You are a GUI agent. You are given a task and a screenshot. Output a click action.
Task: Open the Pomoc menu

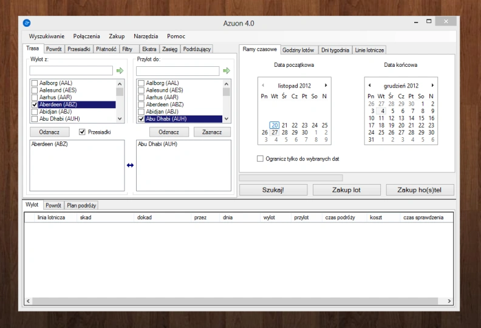pos(176,36)
